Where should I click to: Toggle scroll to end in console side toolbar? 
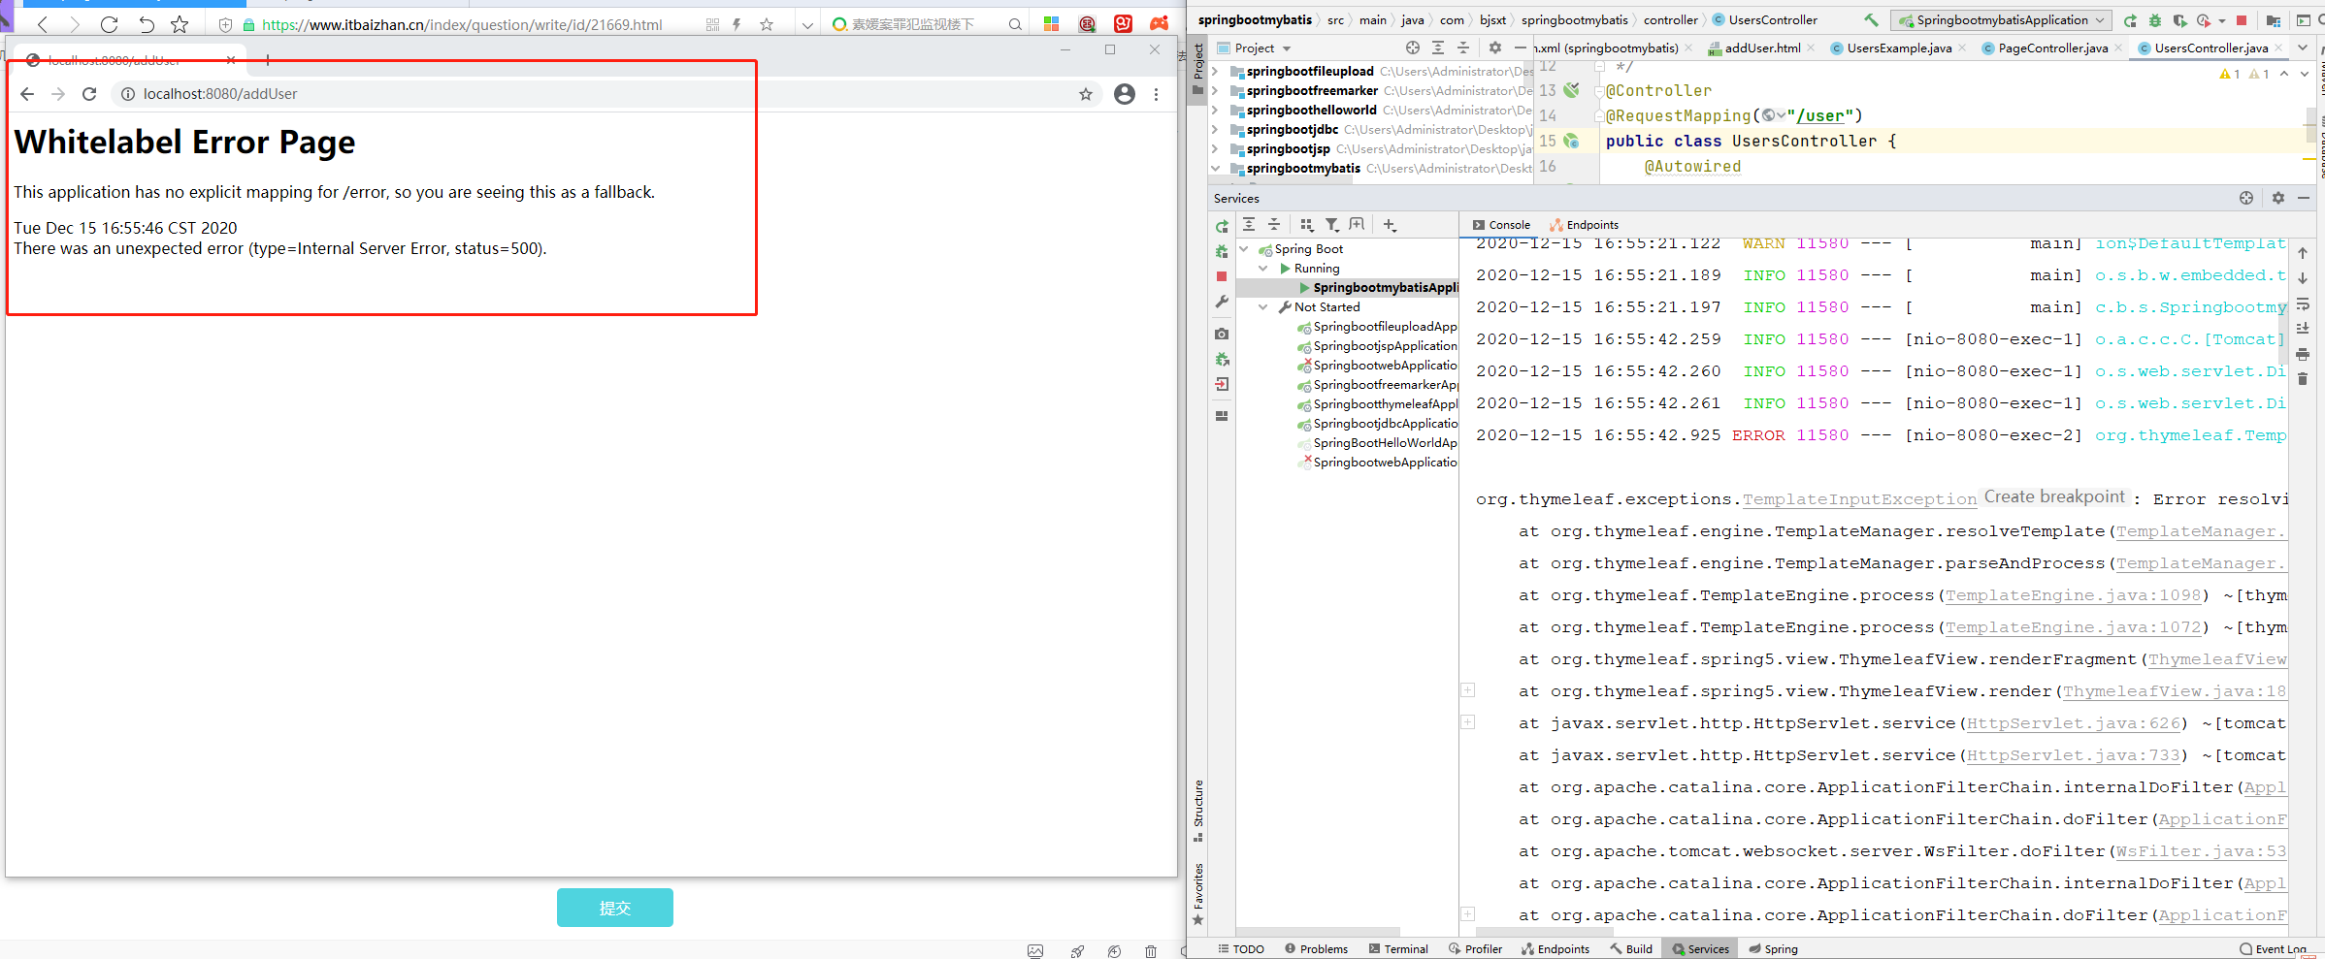click(2303, 329)
